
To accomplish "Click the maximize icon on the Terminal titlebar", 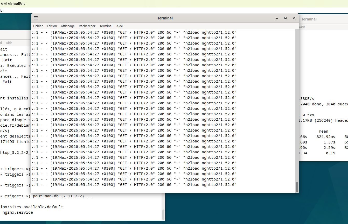I will coord(285,18).
